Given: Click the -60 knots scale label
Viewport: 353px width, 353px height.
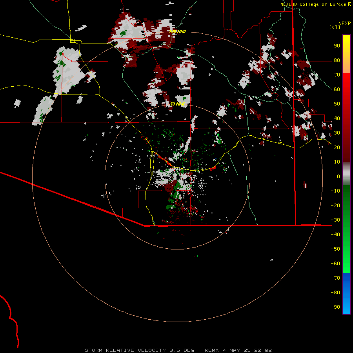Looking at the screenshot, I should coord(335,264).
